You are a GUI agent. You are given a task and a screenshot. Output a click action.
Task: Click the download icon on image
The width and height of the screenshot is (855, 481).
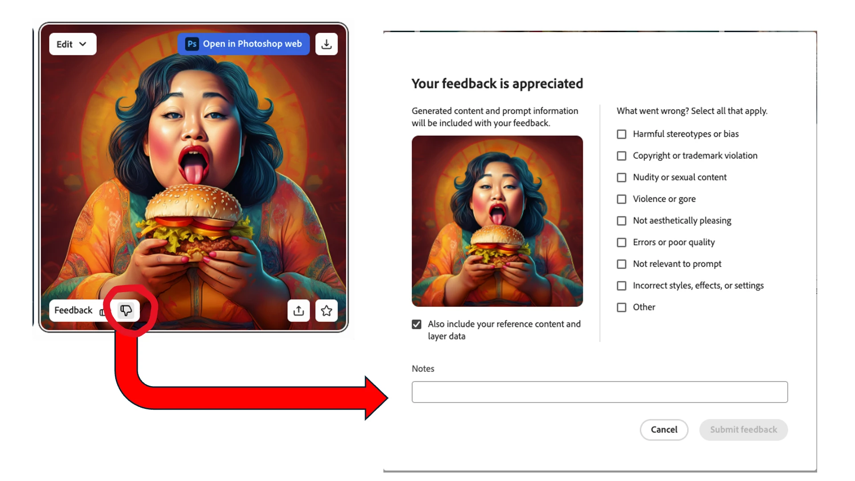click(x=326, y=44)
